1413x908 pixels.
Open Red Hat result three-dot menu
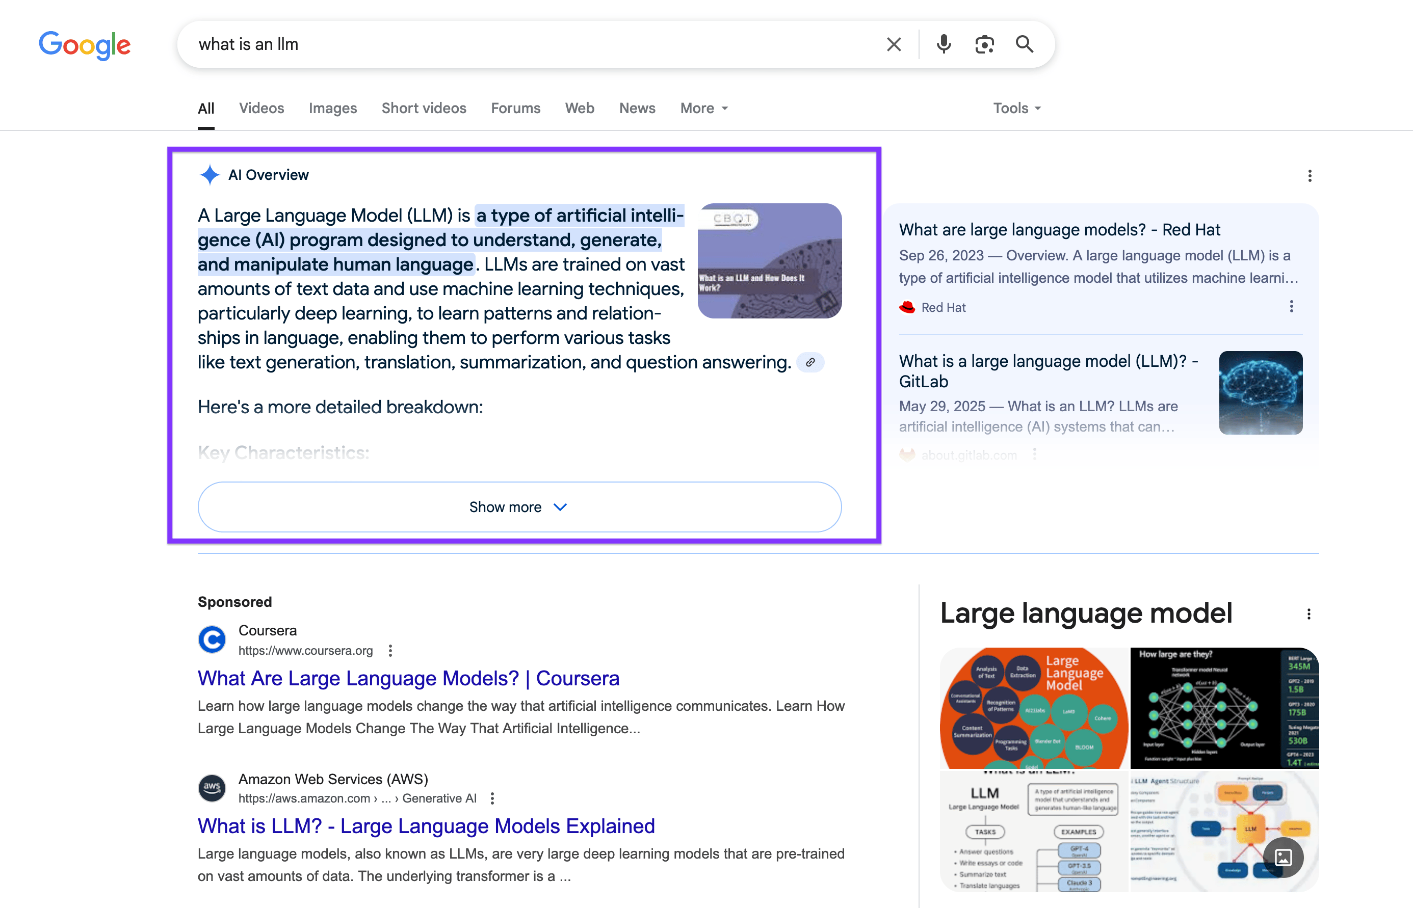(1291, 307)
